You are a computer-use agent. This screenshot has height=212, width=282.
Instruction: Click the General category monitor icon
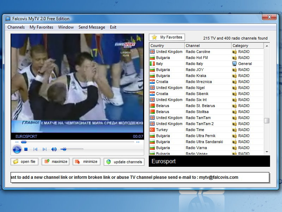(x=234, y=64)
